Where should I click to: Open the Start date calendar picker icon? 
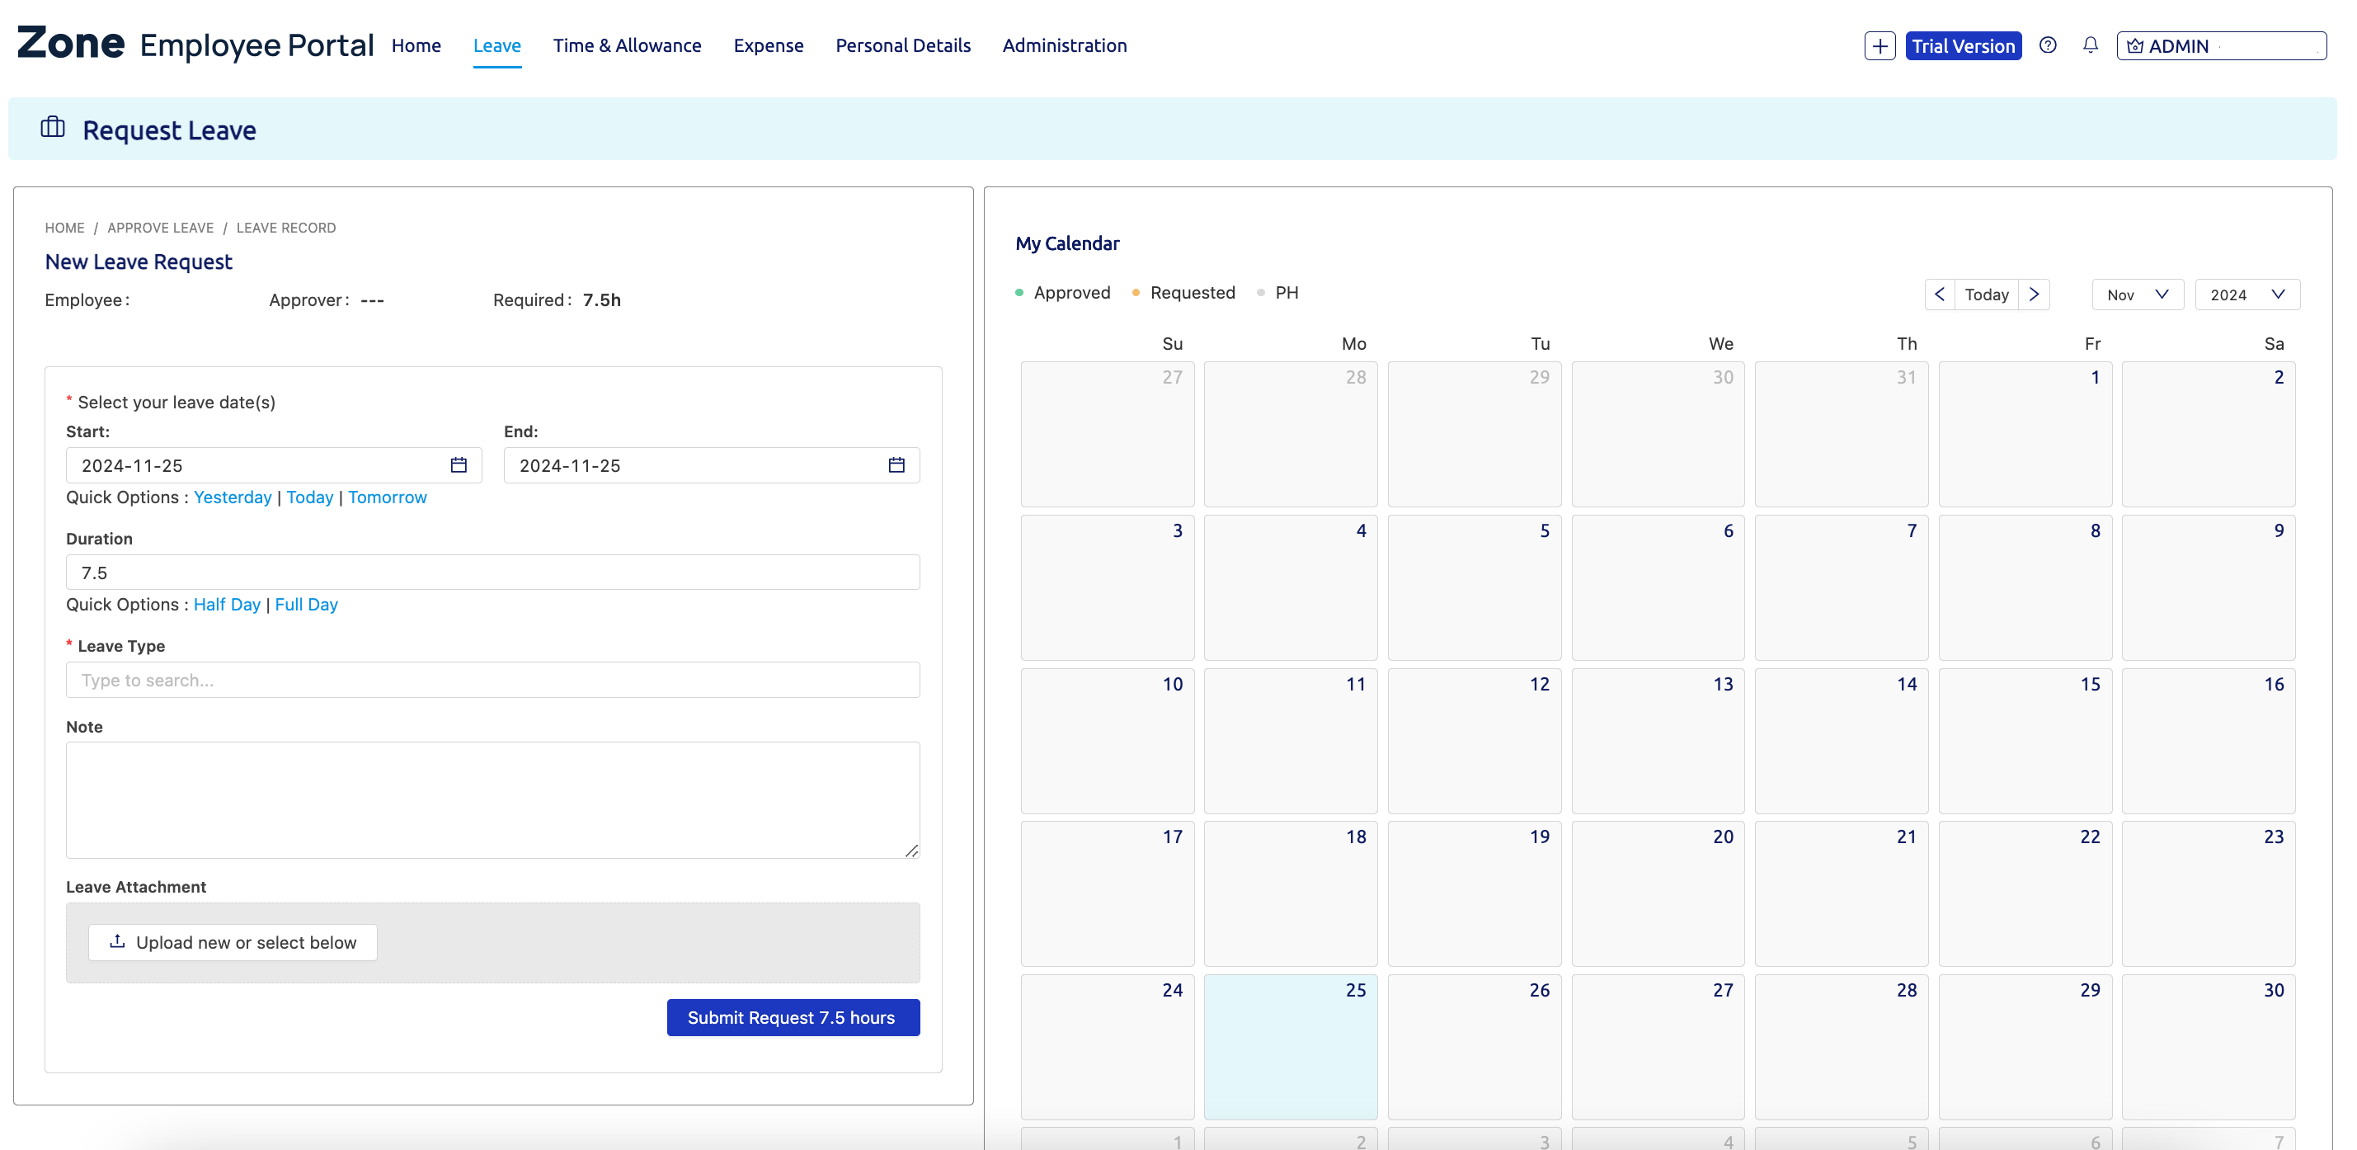point(459,465)
